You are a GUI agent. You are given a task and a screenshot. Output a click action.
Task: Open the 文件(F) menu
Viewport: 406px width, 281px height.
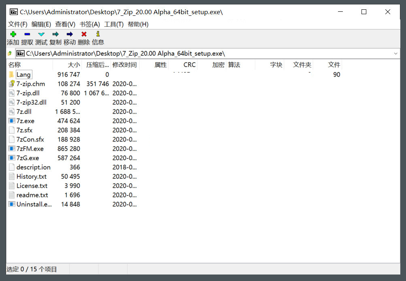pos(18,24)
